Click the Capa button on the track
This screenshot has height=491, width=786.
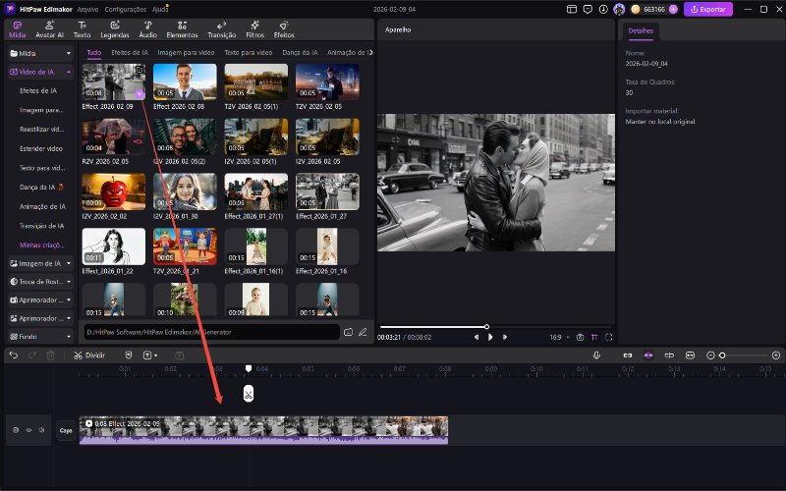[66, 430]
